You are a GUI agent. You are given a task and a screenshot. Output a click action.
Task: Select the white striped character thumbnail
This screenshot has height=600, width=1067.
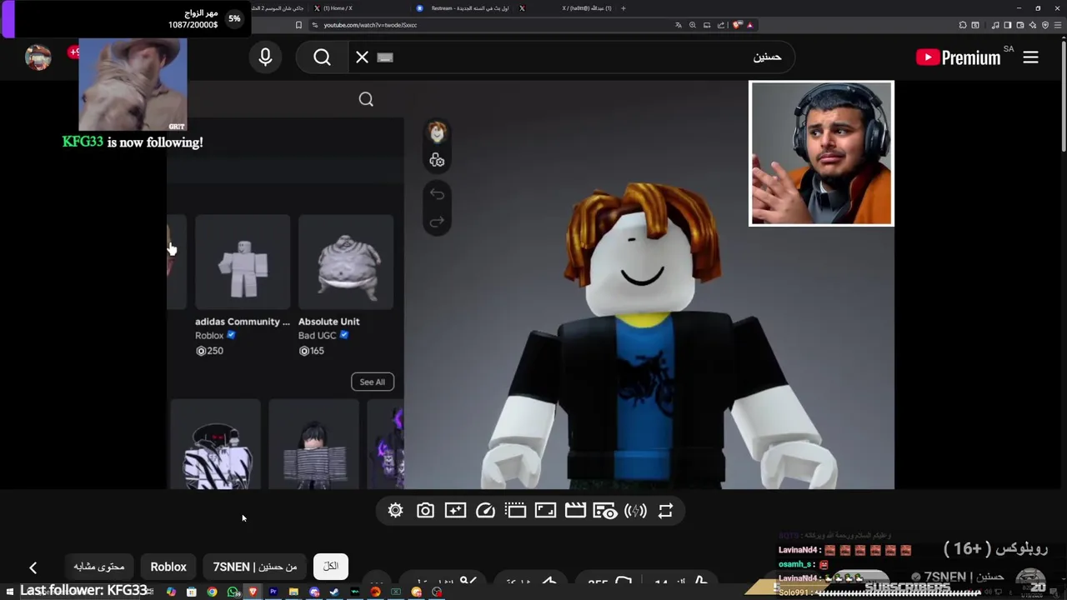(x=216, y=444)
